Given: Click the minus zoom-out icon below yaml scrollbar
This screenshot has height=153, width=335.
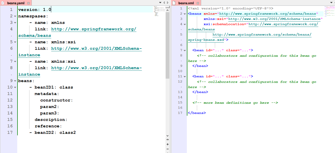Looking at the screenshot, I should 168,149.
